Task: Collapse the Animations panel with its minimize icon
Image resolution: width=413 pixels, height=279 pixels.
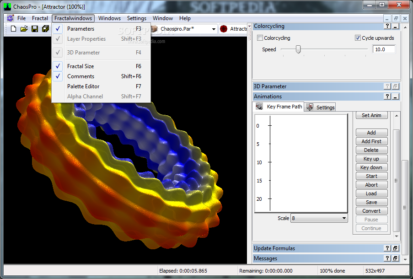Action: tap(395, 97)
